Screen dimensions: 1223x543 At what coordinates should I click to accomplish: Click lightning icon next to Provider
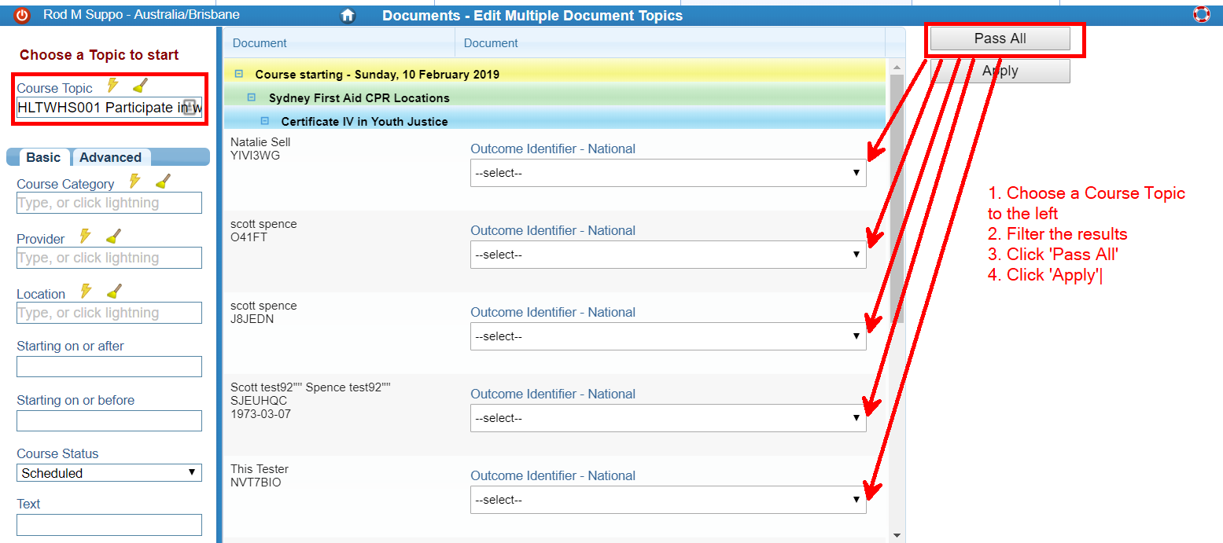(x=86, y=237)
